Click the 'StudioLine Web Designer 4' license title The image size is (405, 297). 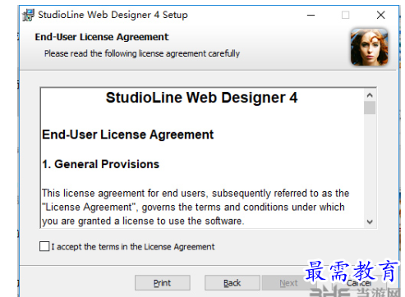pyautogui.click(x=202, y=98)
